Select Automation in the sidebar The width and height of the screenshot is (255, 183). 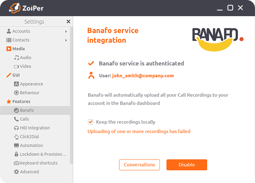point(32,145)
